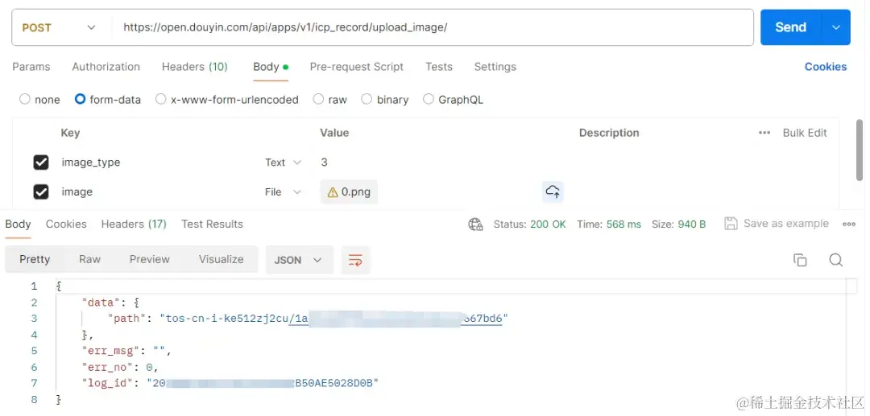Open the response three-dot more options
This screenshot has width=870, height=416.
(849, 224)
